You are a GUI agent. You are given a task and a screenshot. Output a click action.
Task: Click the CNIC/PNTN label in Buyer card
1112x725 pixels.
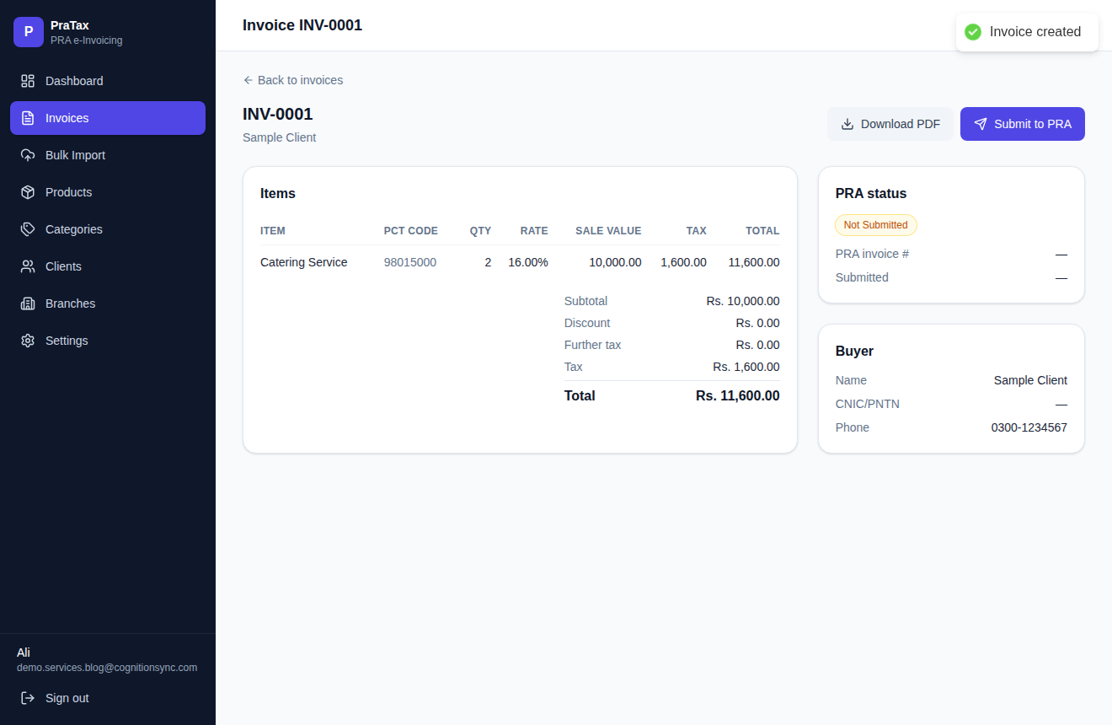tap(868, 404)
